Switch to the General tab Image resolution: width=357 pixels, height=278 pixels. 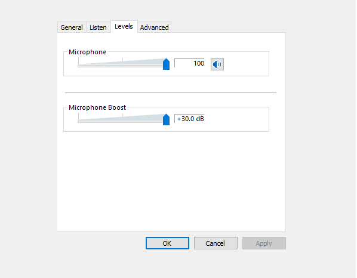click(72, 27)
